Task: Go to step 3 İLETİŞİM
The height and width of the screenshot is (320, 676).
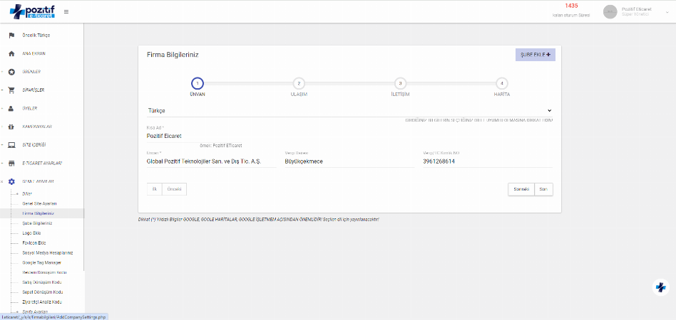Action: [x=400, y=83]
